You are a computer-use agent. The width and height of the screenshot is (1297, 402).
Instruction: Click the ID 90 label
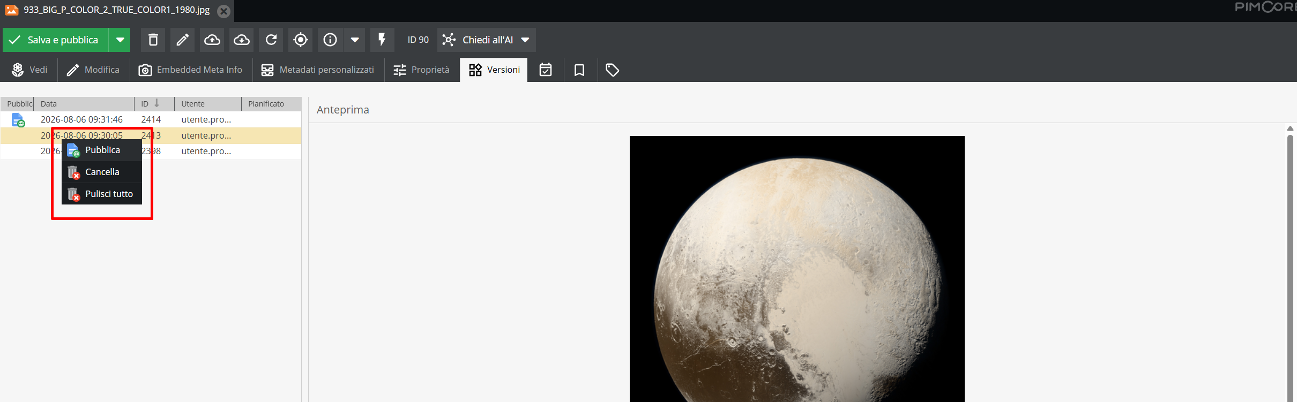click(x=418, y=40)
